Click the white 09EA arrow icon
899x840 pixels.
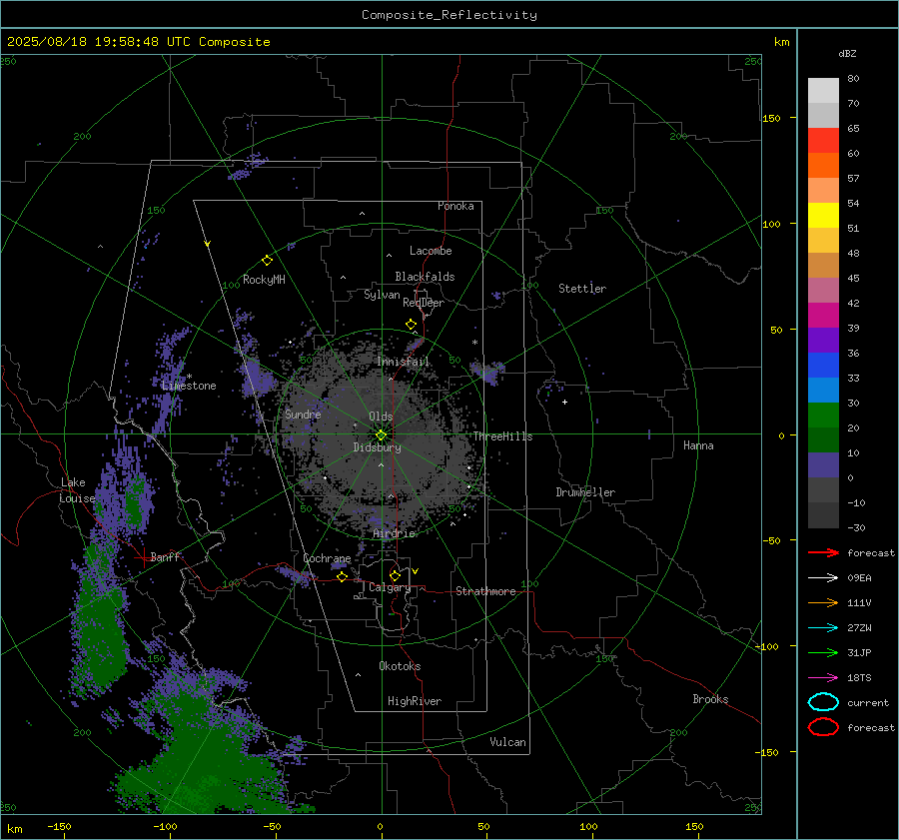(x=823, y=577)
